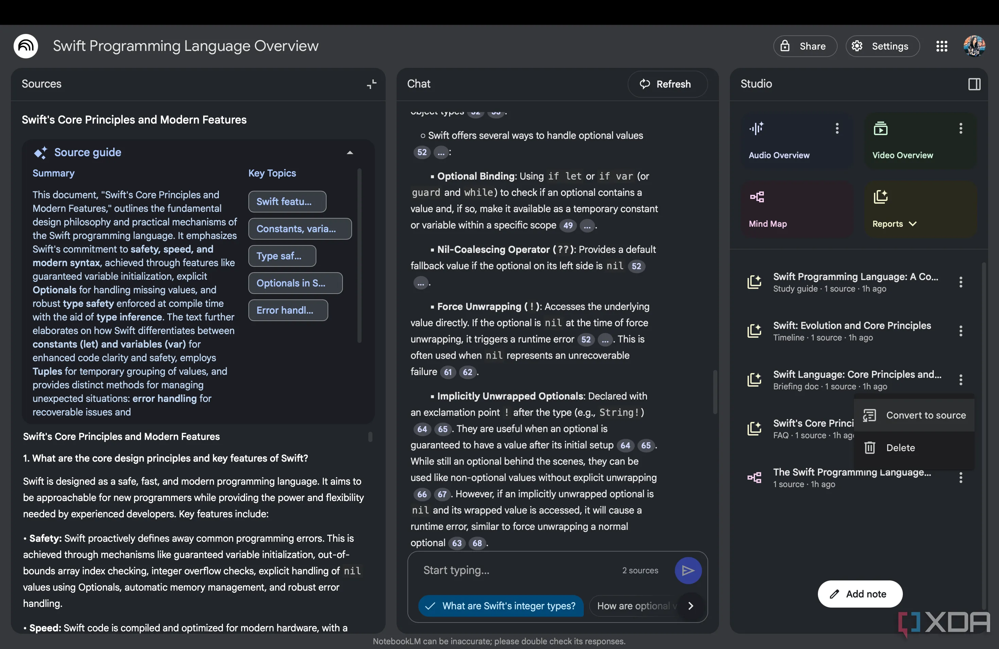
Task: Click the source document scrollbar thumb
Action: tap(370, 437)
